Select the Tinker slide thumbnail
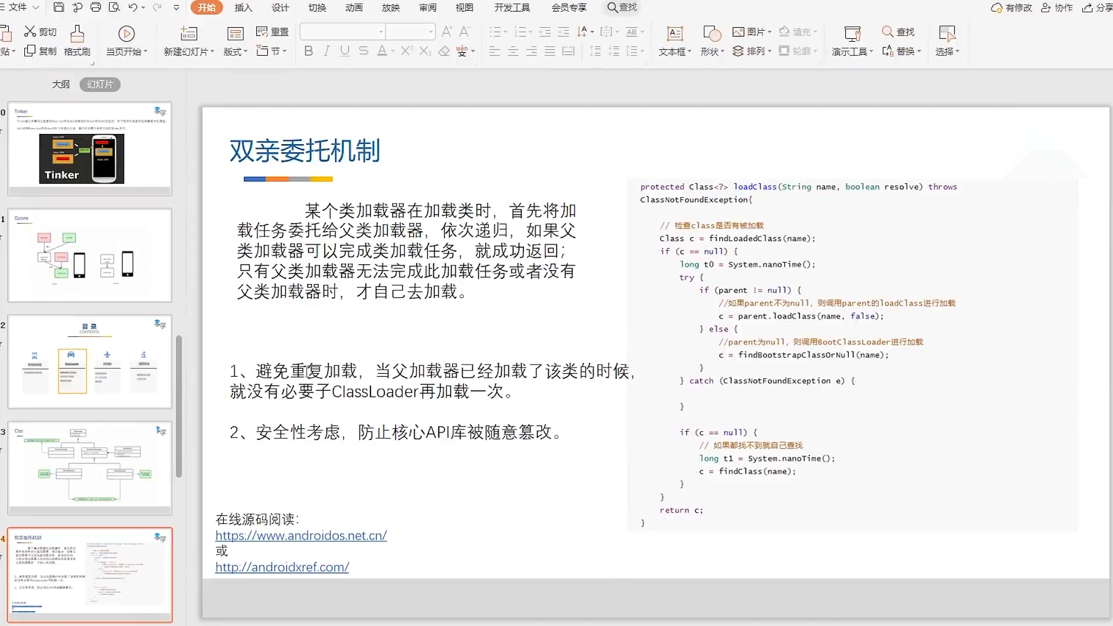 click(90, 148)
